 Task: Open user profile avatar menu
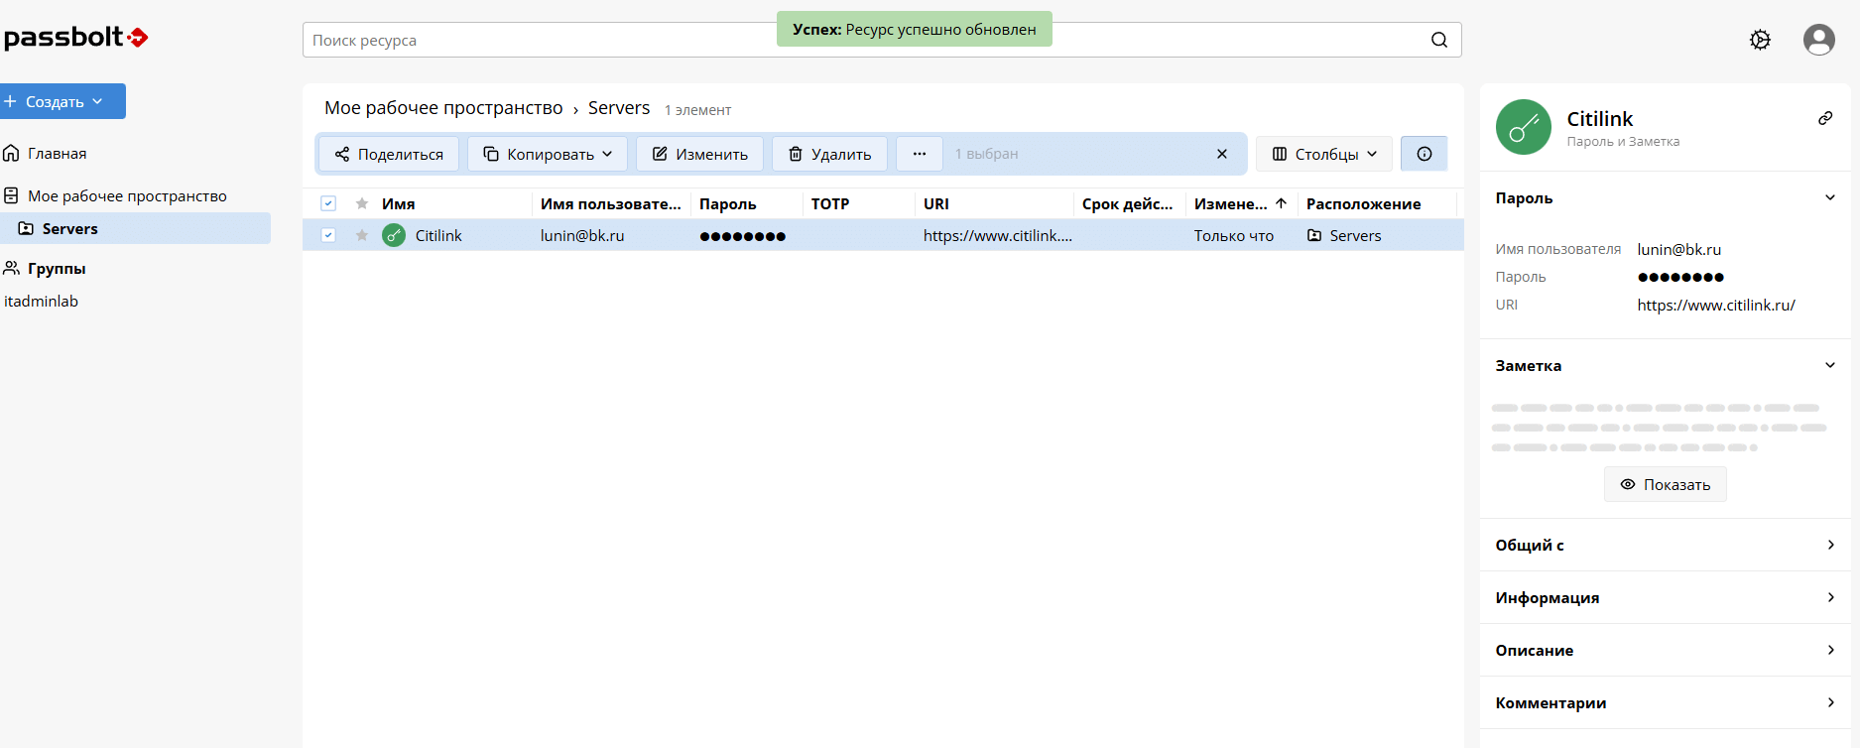1818,40
